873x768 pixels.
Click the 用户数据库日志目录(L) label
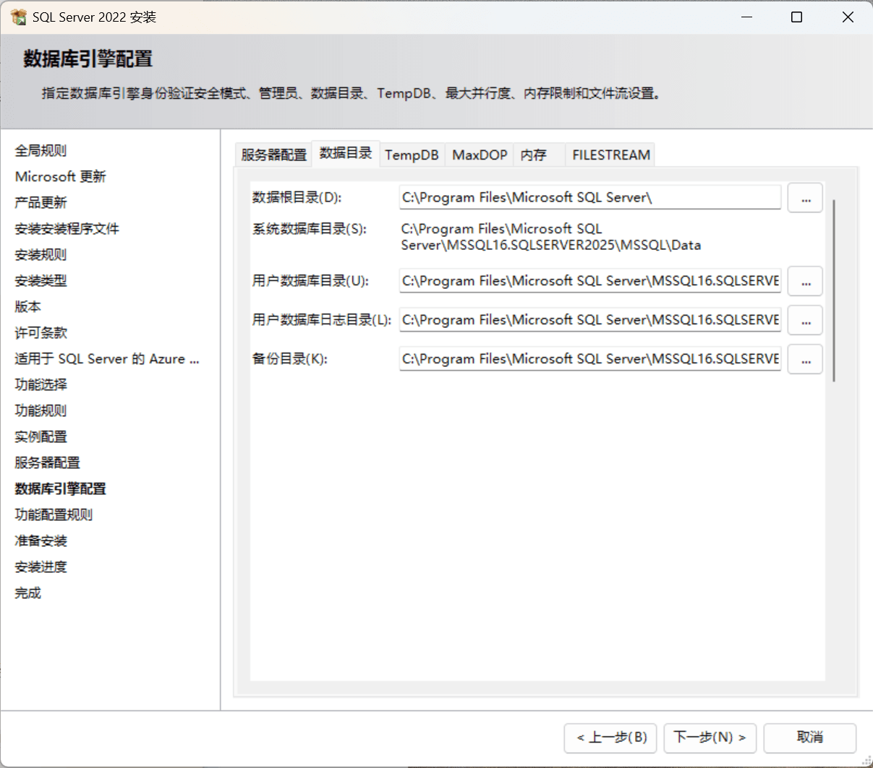point(322,319)
